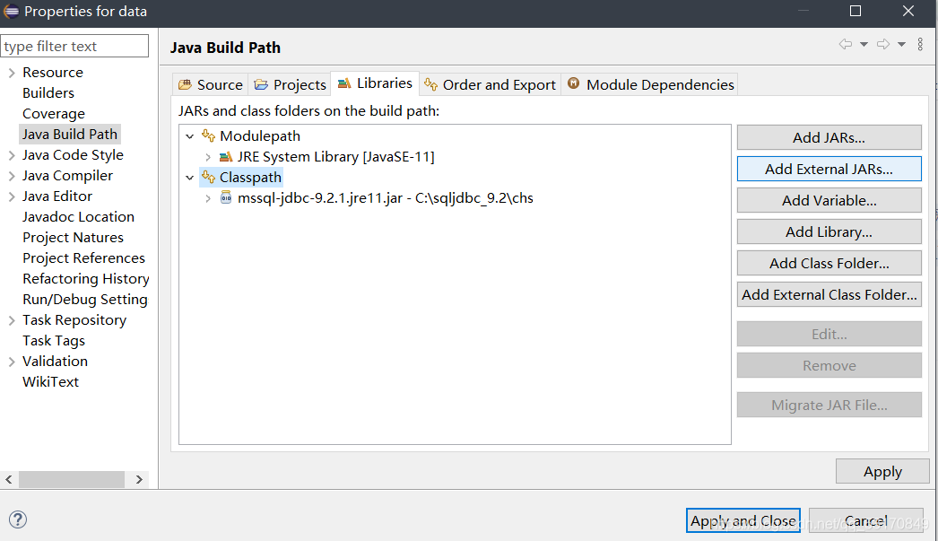Screen dimensions: 938x541
Task: Open the back history dropdown arrow
Action: [864, 44]
